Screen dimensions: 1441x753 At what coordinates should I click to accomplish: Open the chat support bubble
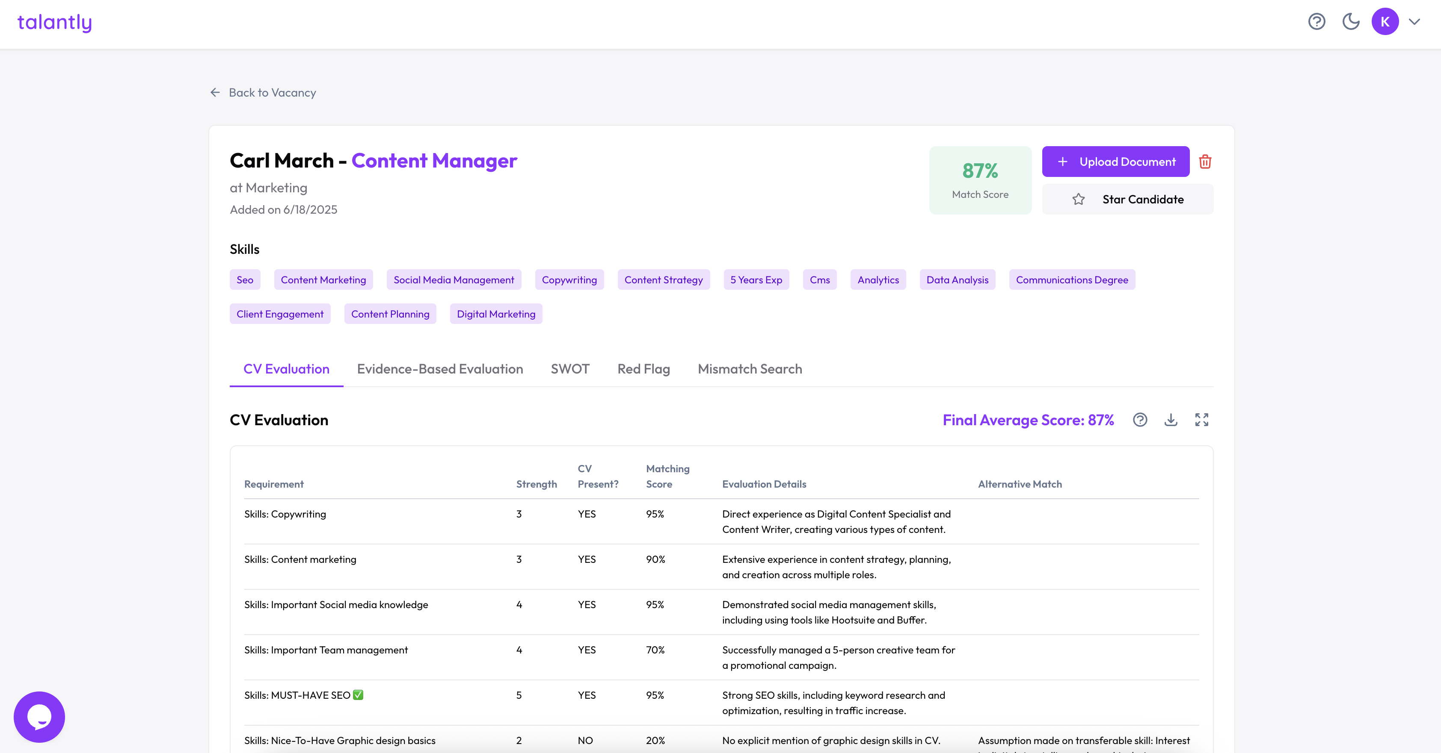click(39, 717)
